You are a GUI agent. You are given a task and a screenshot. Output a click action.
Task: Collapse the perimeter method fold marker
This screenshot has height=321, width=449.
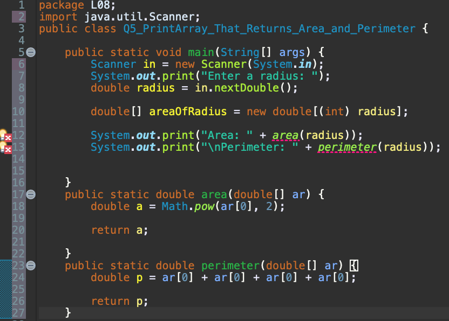coord(31,266)
